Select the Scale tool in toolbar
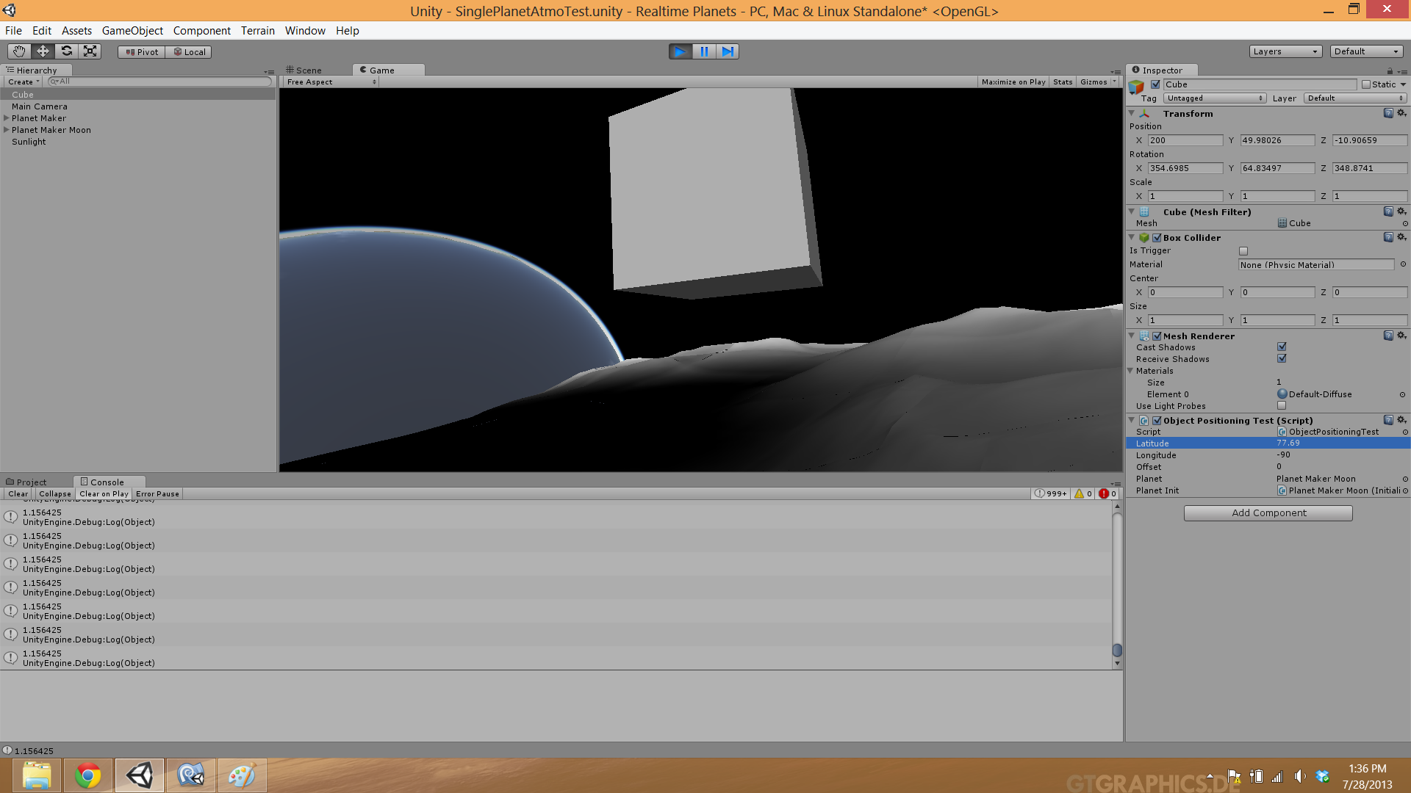This screenshot has width=1411, height=793. (90, 51)
